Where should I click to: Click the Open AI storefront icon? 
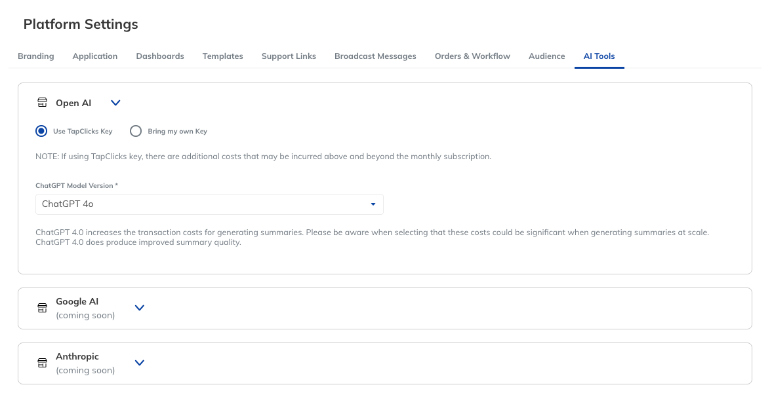coord(43,102)
